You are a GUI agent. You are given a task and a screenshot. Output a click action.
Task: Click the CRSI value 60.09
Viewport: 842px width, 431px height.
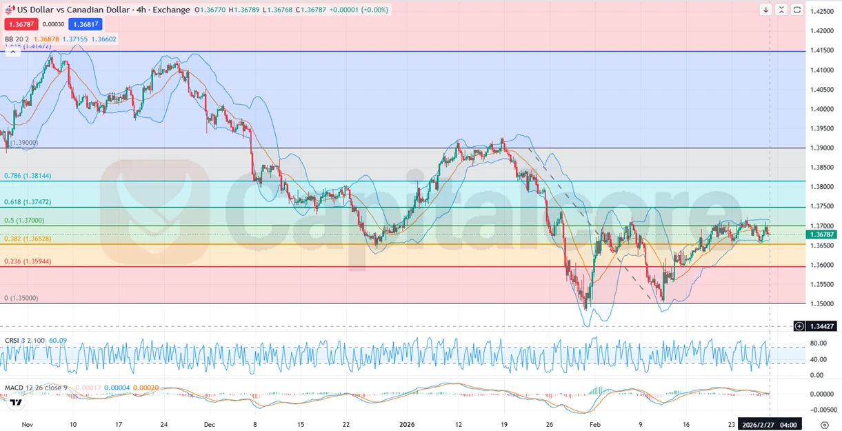pyautogui.click(x=58, y=341)
